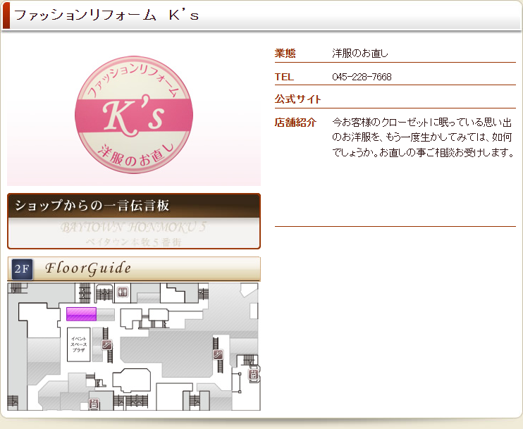Click the restroom icon on floor map
This screenshot has width=523, height=429.
click(x=123, y=290)
